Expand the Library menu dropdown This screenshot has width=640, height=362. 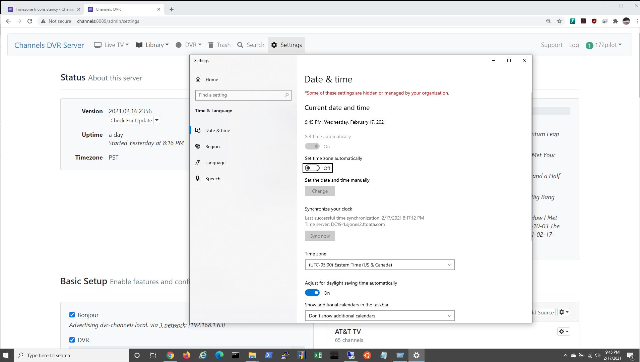[152, 45]
